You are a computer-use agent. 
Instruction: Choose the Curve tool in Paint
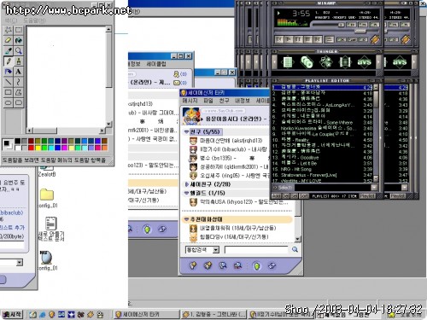click(19, 82)
